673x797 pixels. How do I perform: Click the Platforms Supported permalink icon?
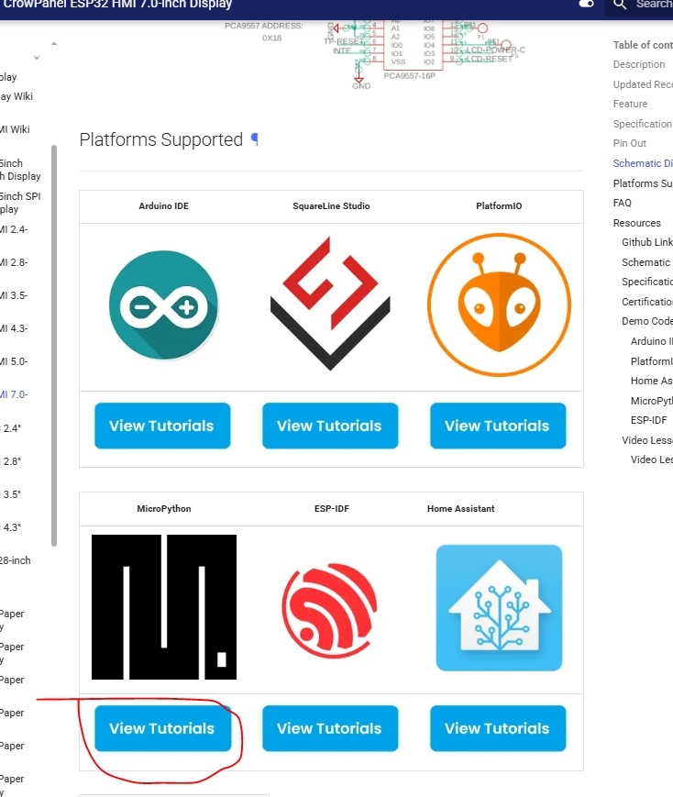(x=255, y=139)
